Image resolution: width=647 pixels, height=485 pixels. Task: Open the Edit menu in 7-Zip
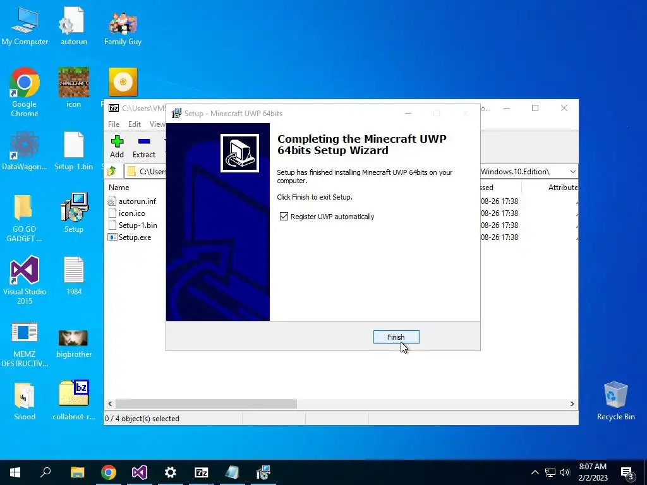coord(135,124)
